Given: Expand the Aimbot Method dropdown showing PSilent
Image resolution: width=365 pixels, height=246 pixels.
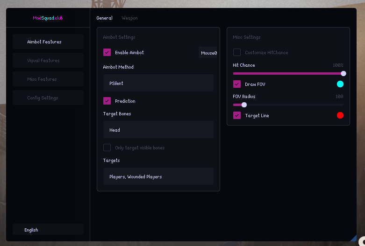Looking at the screenshot, I should 158,83.
